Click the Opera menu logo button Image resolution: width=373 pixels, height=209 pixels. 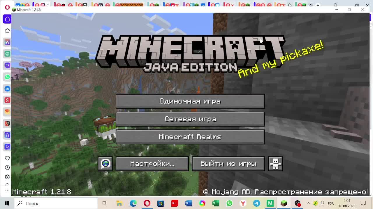click(x=7, y=7)
